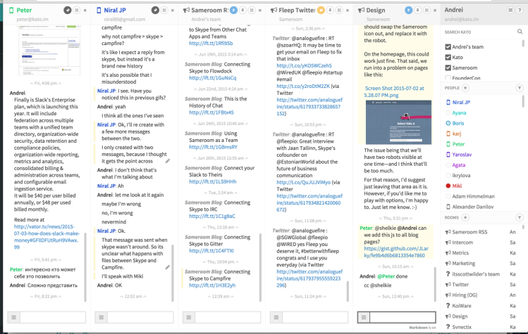Click the blue badge icon in Design header
The image size is (528, 334).
pos(408,11)
